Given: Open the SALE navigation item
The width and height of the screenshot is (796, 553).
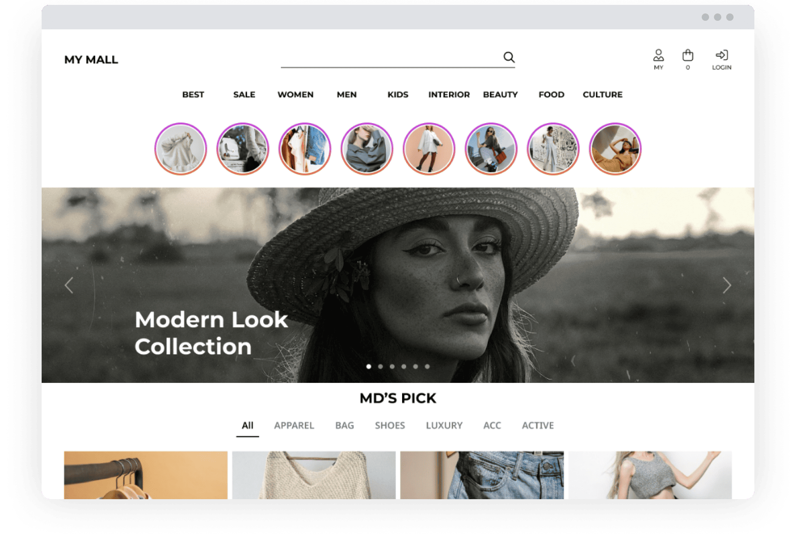Looking at the screenshot, I should point(244,95).
